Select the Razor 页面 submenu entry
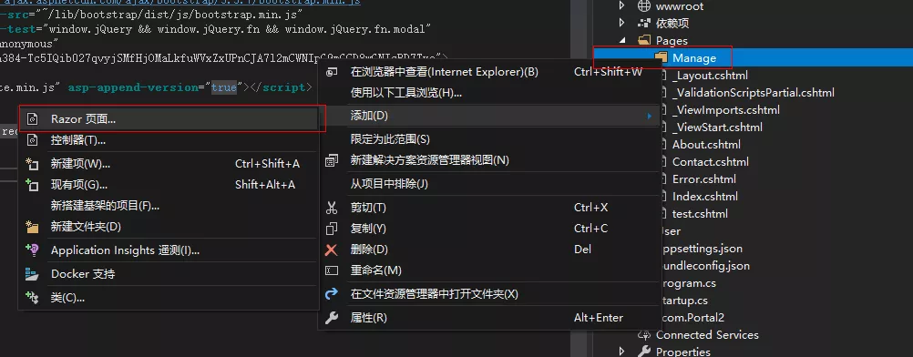 click(x=169, y=118)
